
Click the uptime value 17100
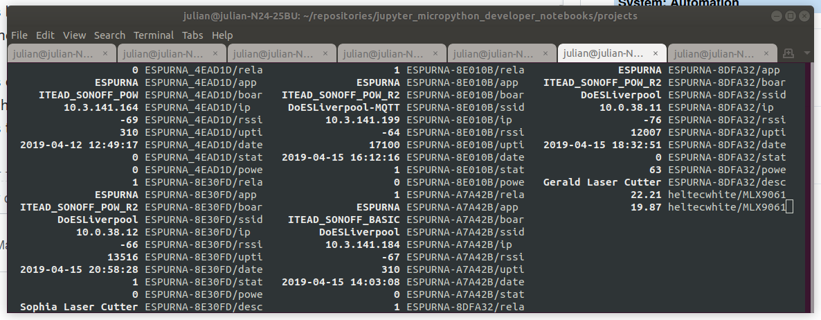(384, 145)
